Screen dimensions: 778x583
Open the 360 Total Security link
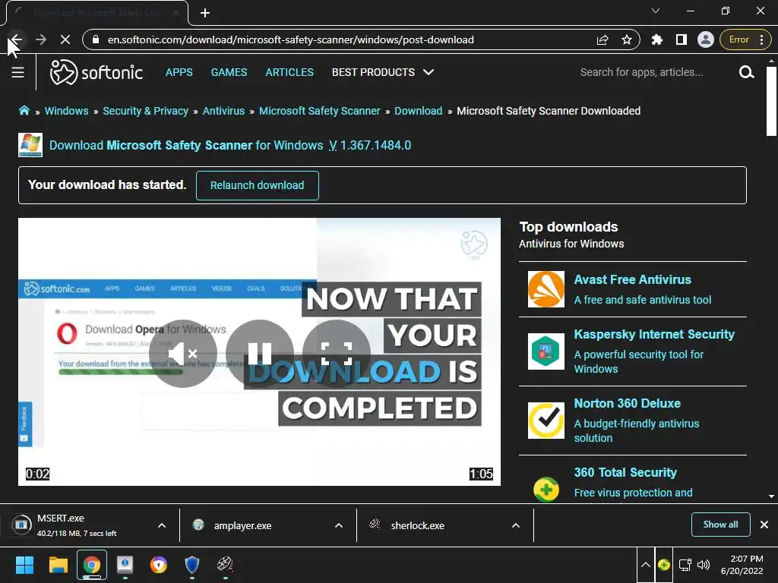625,472
